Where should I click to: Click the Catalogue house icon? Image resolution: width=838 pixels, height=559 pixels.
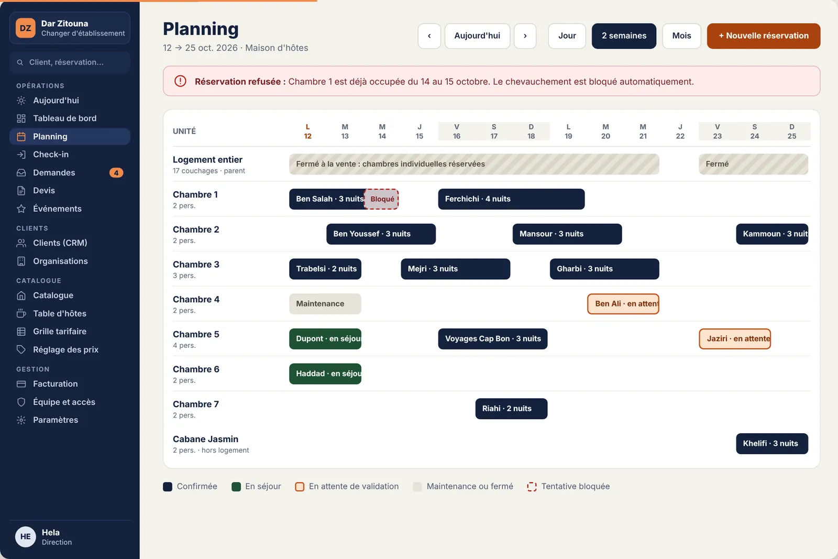[21, 295]
